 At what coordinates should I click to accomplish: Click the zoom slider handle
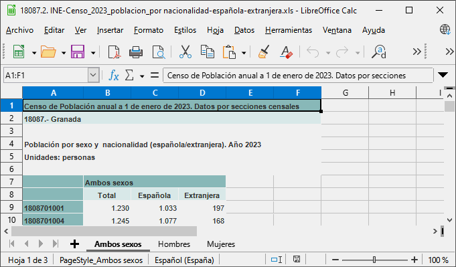(x=374, y=260)
